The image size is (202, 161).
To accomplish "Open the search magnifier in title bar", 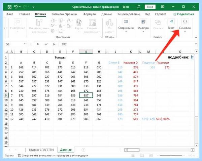I will [x=138, y=7].
